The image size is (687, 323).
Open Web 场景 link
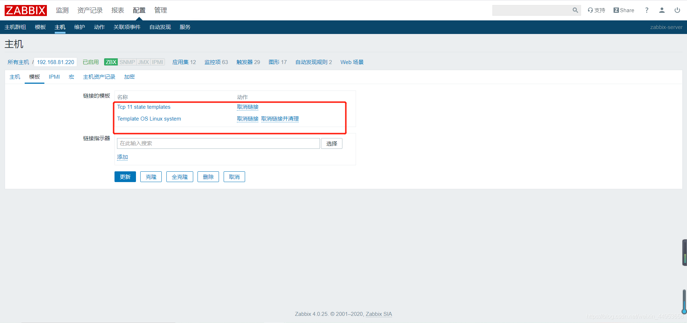(352, 62)
